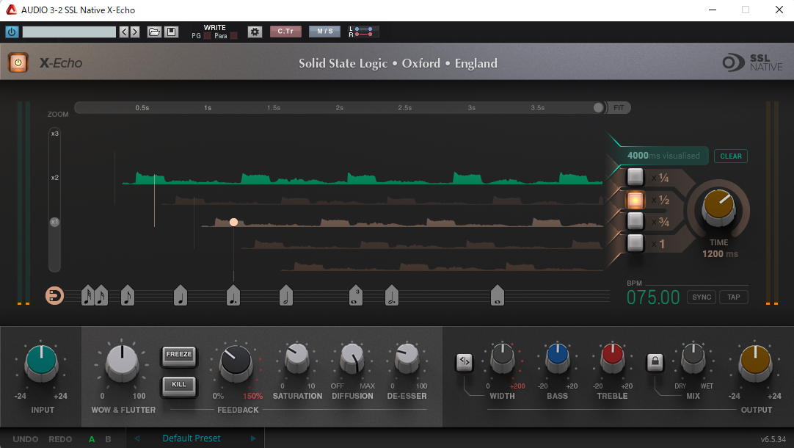The width and height of the screenshot is (794, 448).
Task: Switch to preset slot B
Action: tap(109, 439)
